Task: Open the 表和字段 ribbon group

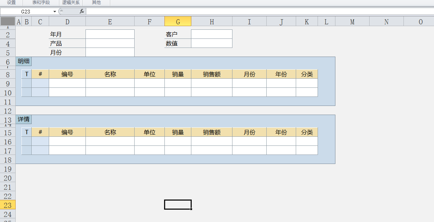Action: [x=41, y=3]
